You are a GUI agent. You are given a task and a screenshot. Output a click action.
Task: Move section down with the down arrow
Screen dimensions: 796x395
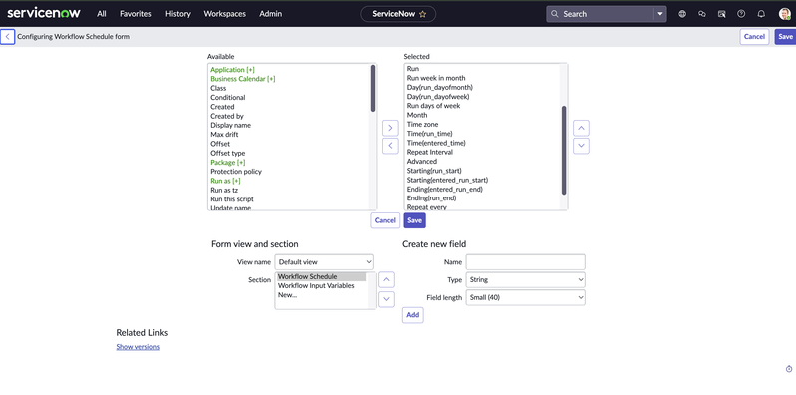pyautogui.click(x=386, y=298)
